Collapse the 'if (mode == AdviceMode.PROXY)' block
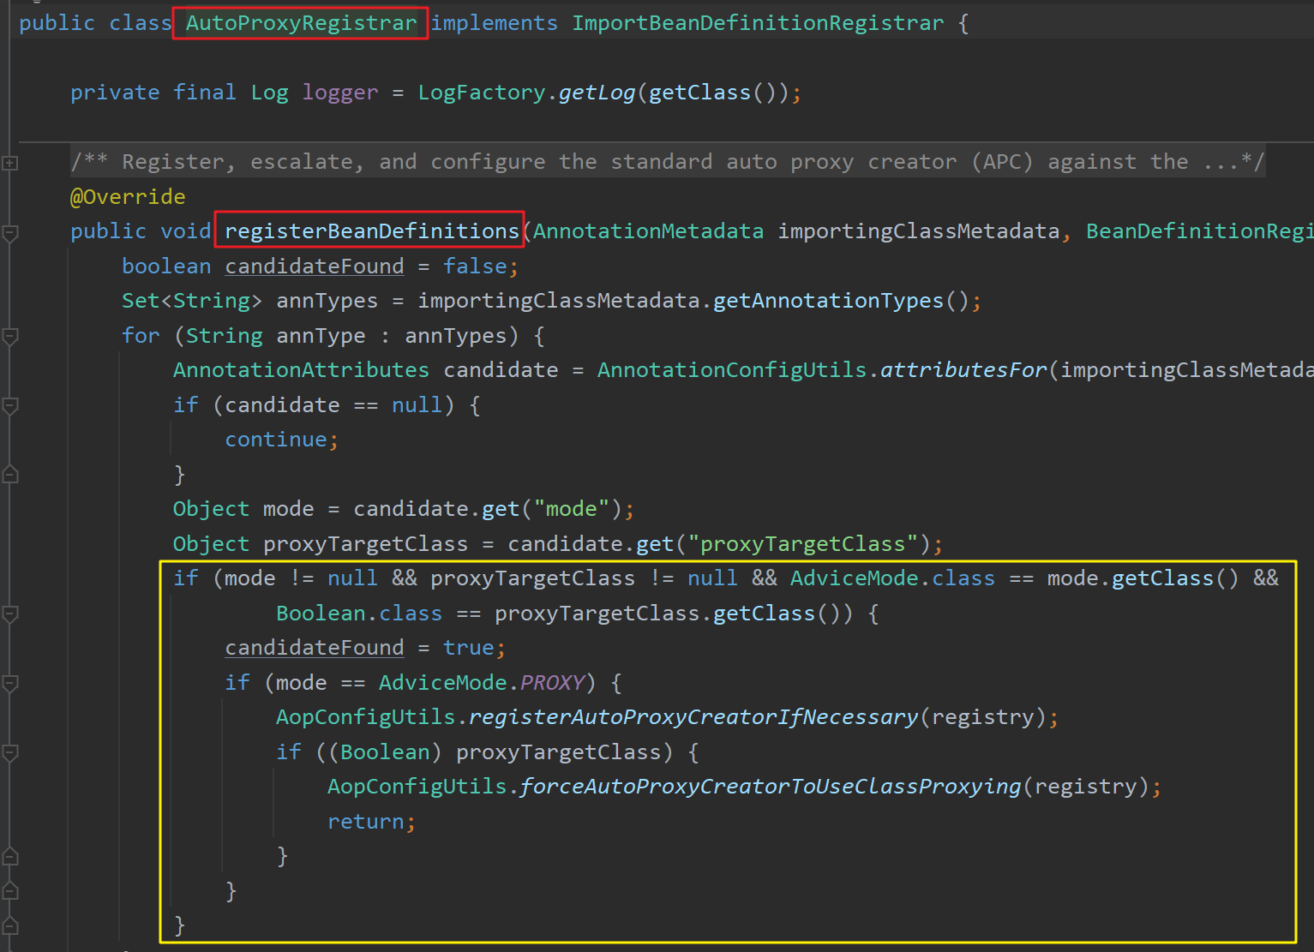The image size is (1314, 952). point(10,683)
